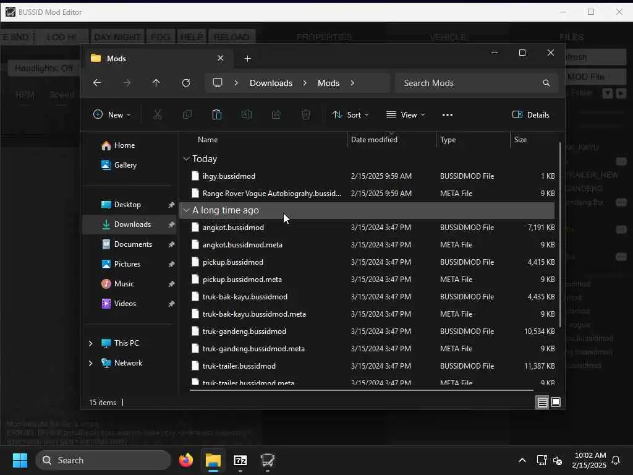
Task: Show hidden system tray icons
Action: [522, 460]
